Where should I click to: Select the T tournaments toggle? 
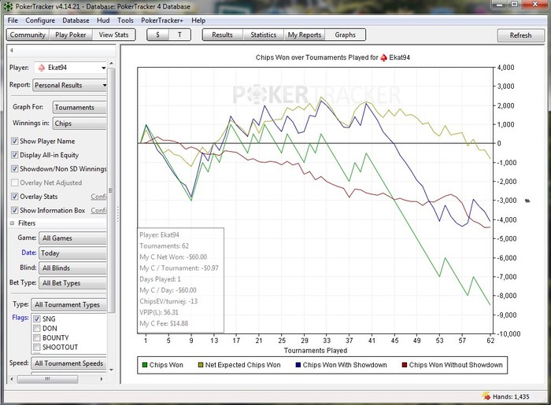click(x=179, y=35)
